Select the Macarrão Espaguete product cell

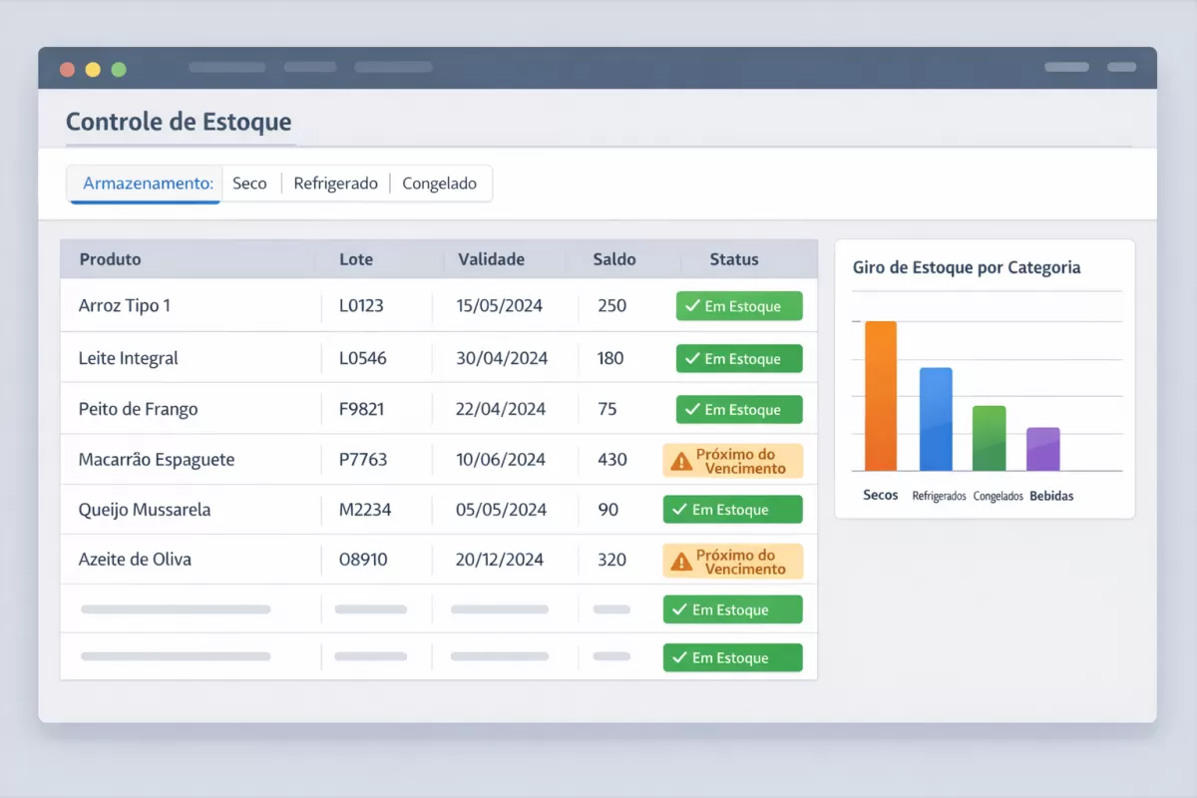click(x=157, y=460)
